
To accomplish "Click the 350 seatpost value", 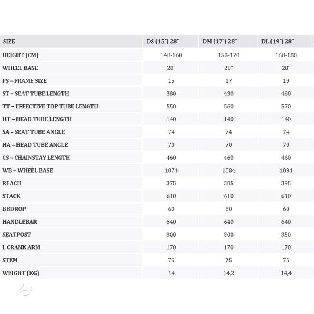I will (286, 234).
